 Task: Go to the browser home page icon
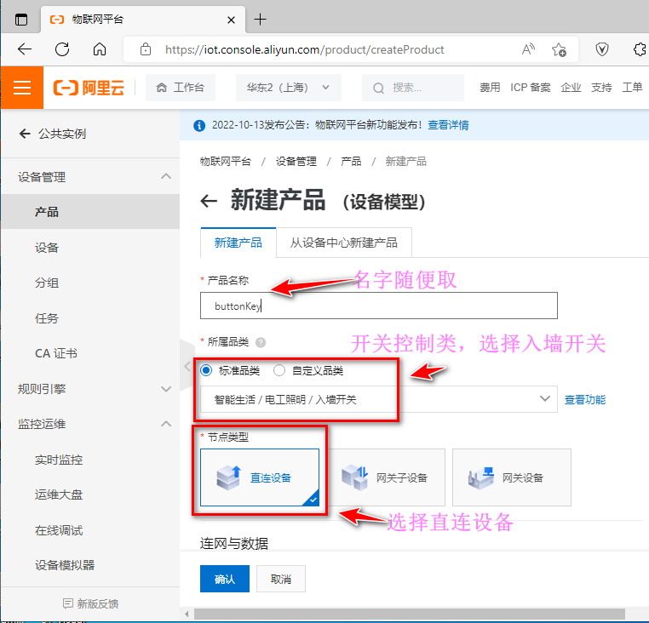tap(100, 49)
